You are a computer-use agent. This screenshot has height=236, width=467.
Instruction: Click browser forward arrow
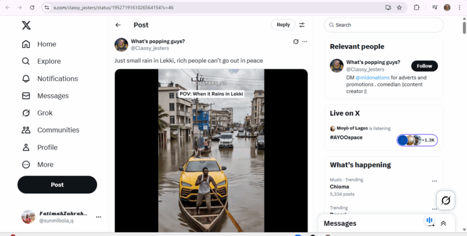[20, 7]
